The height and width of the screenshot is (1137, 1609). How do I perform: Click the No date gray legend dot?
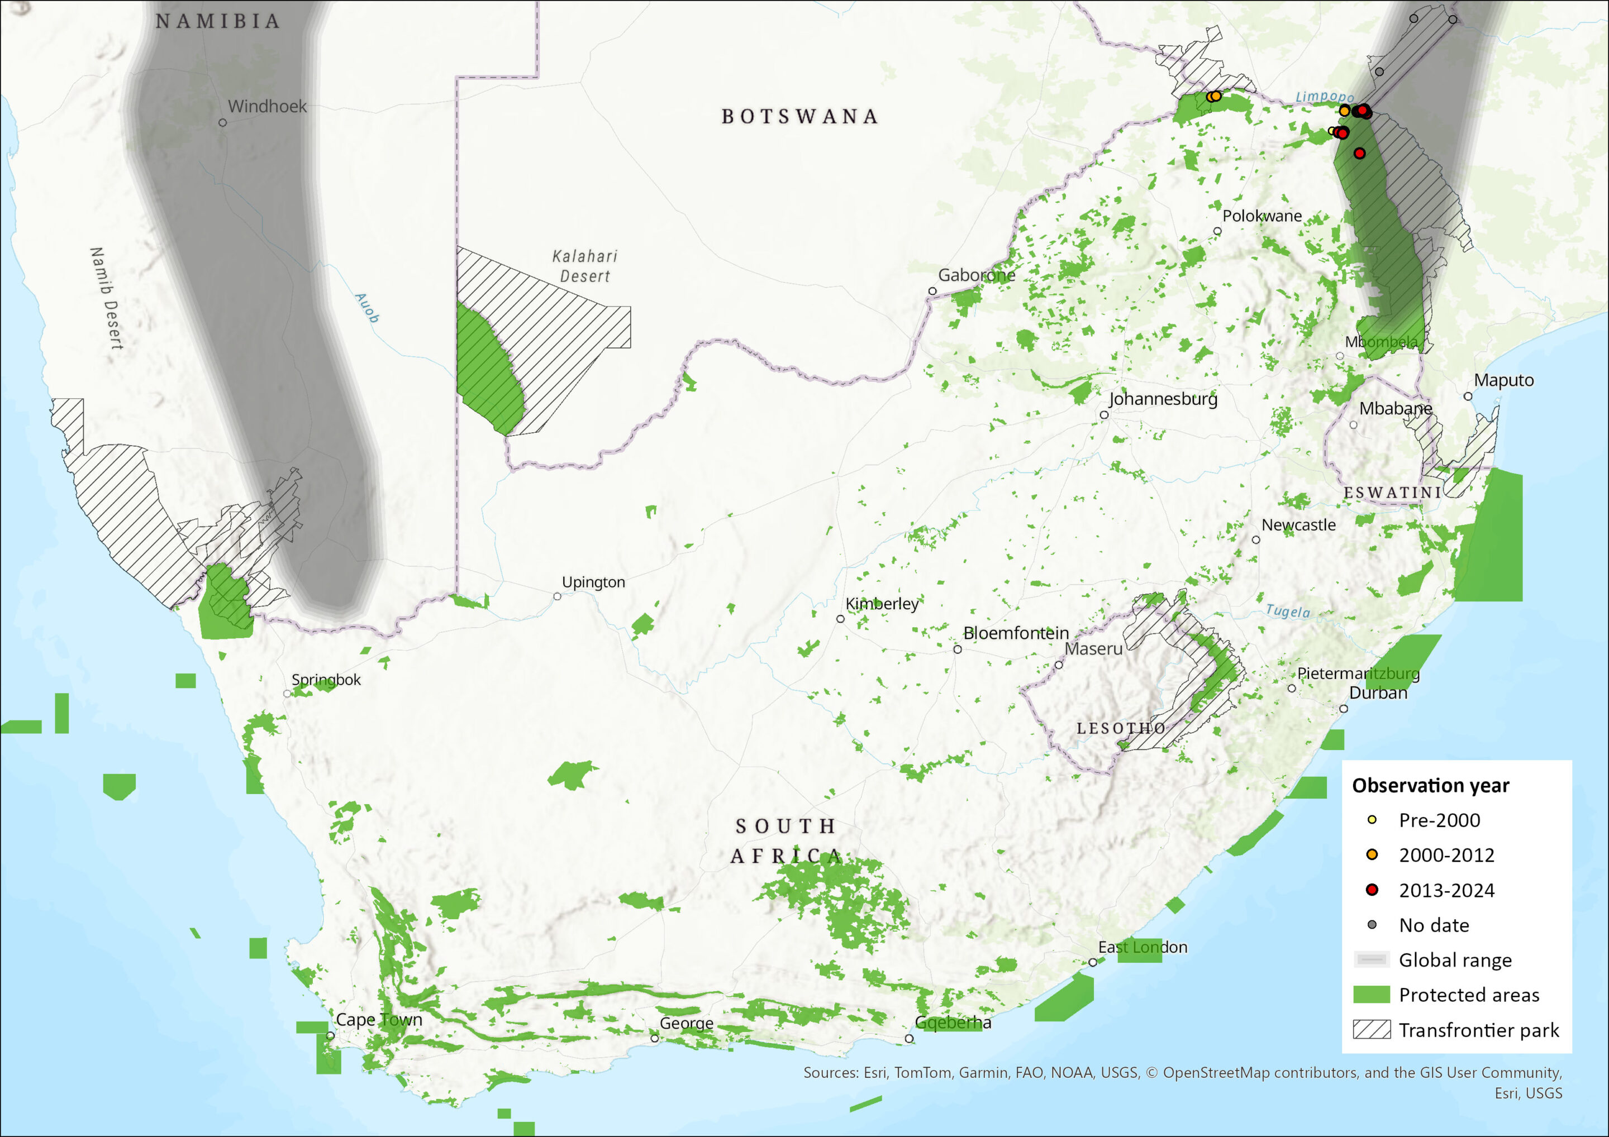[1372, 925]
